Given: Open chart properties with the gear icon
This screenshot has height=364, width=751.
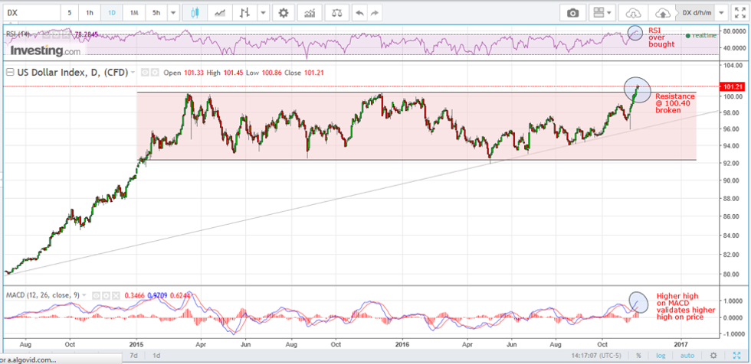Looking at the screenshot, I should tap(284, 13).
